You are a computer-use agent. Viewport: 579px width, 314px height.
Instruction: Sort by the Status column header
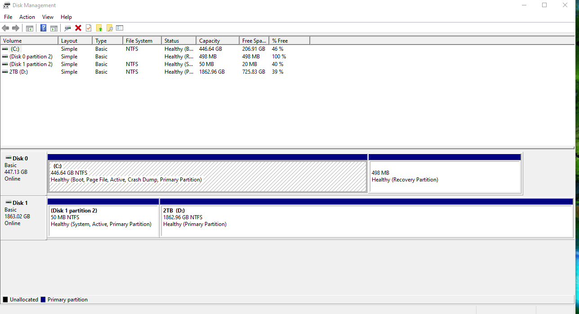tap(179, 40)
